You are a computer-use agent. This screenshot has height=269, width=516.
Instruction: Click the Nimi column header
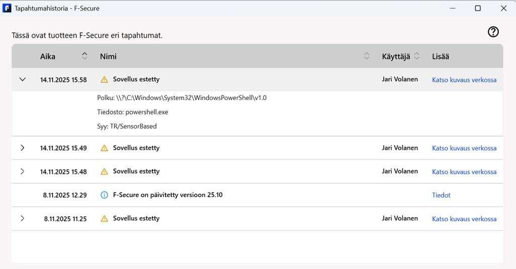point(108,56)
